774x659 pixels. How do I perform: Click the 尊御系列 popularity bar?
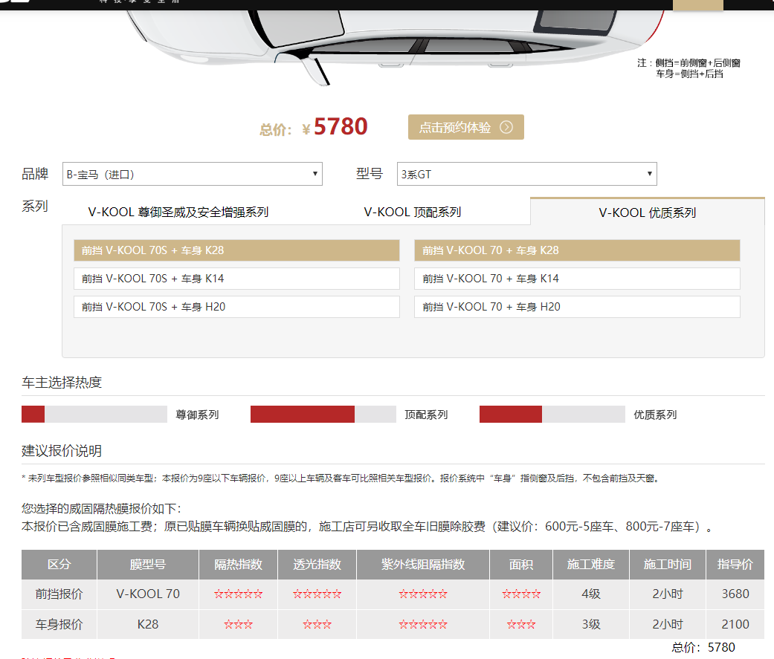tap(94, 415)
